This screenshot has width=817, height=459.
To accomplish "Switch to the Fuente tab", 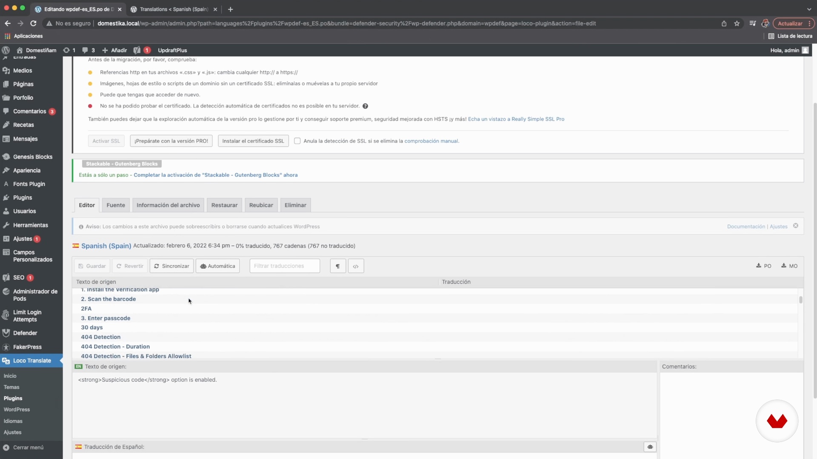I will coord(116,205).
